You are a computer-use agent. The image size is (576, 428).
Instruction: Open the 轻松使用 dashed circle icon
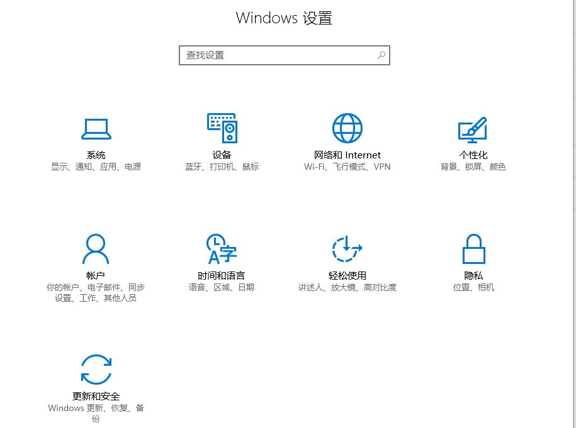[347, 249]
